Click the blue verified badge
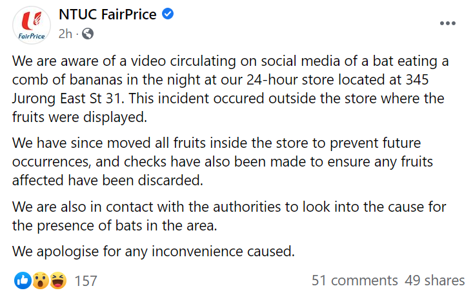 (x=168, y=14)
